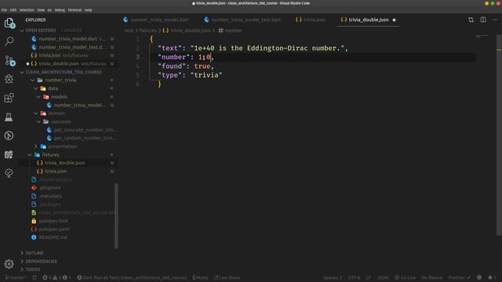Click the master branch in the status bar
Viewport: 502px width, 282px height.
[x=16, y=277]
